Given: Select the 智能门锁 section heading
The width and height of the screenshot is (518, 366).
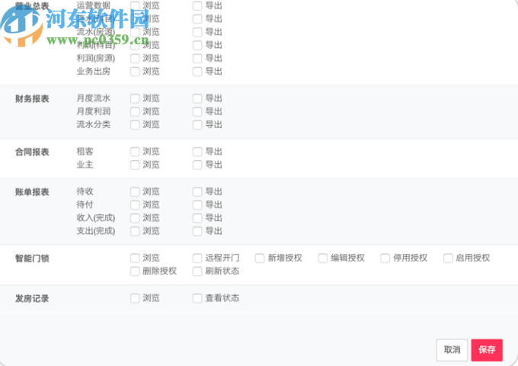Looking at the screenshot, I should click(32, 258).
